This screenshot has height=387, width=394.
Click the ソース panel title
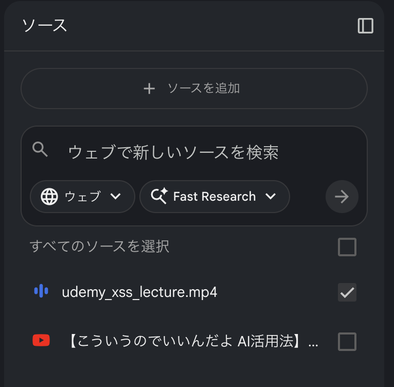tap(45, 26)
